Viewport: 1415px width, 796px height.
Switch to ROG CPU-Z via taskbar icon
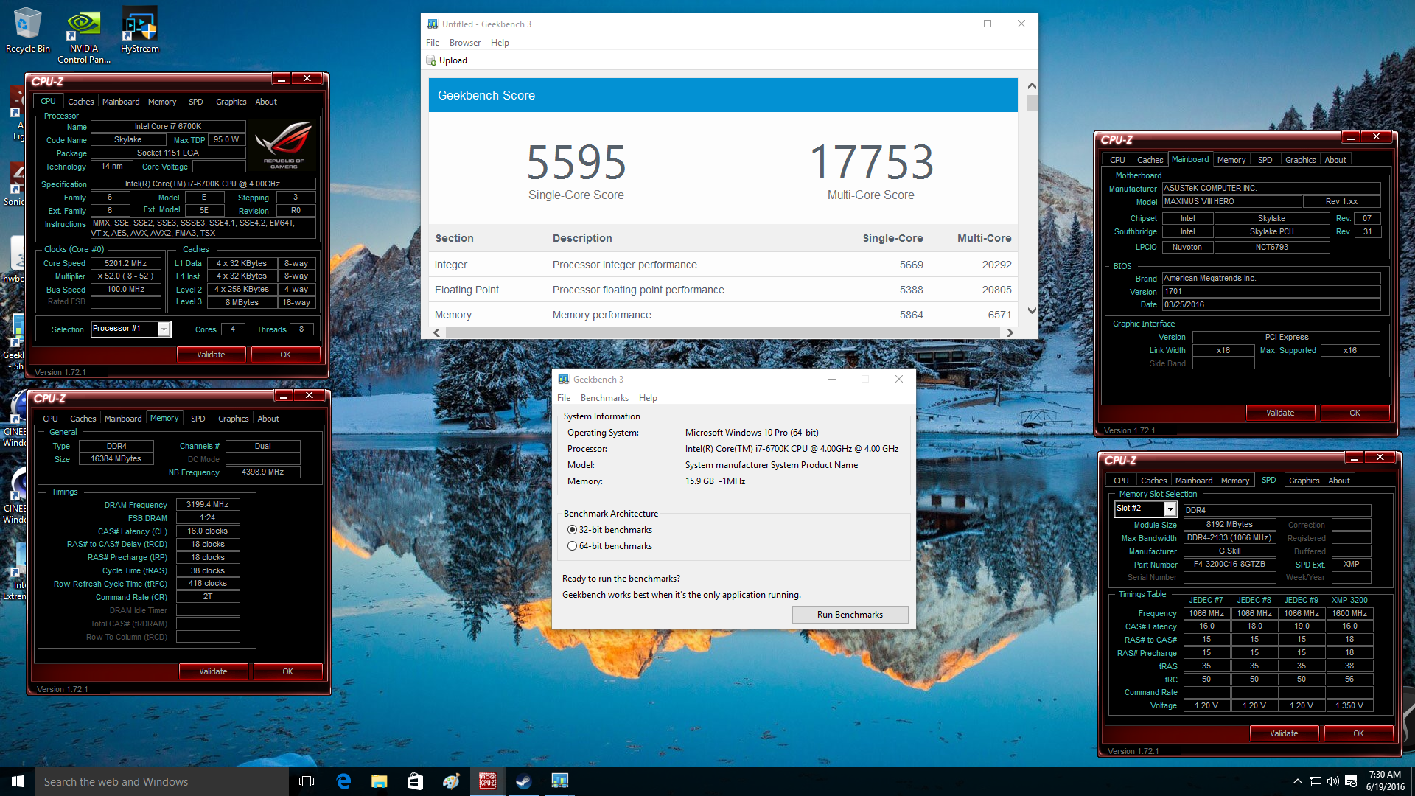pos(487,781)
